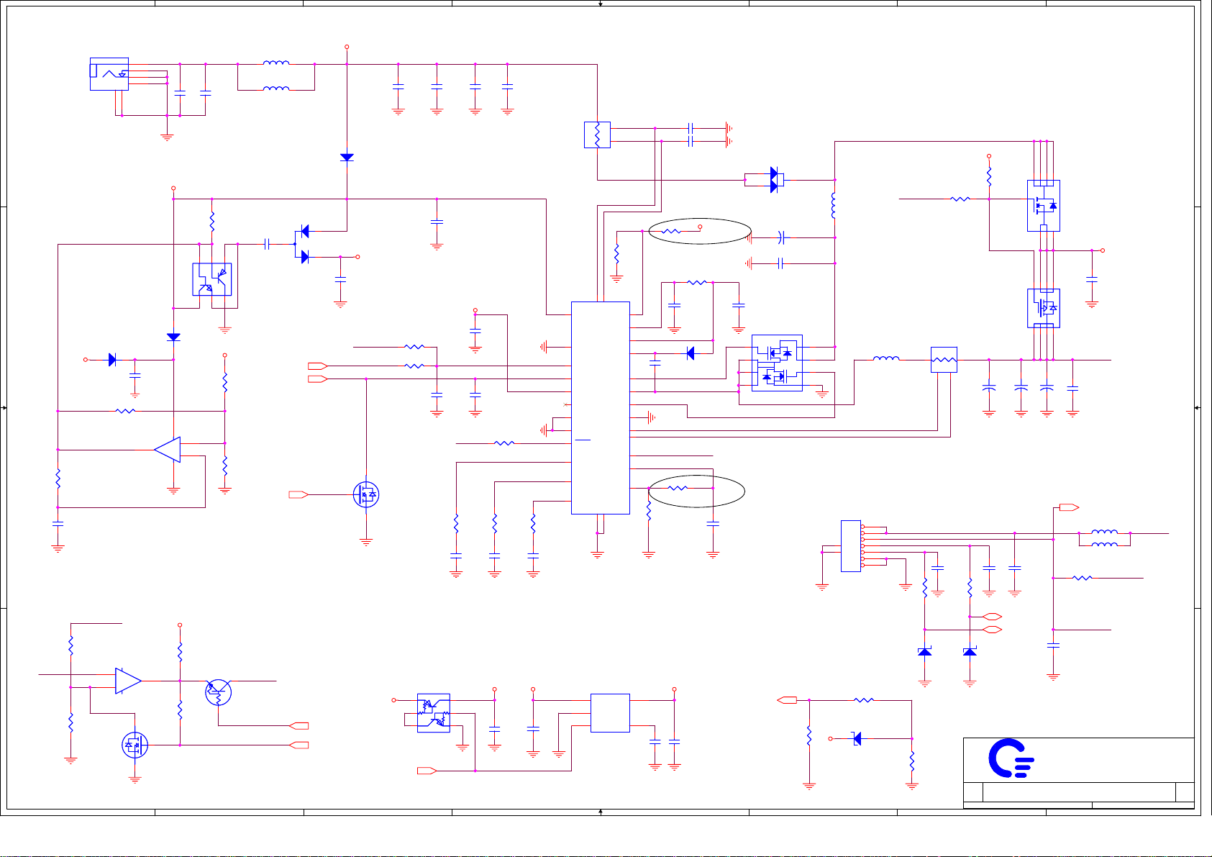Select the blue company logo in title block

[x=1011, y=758]
